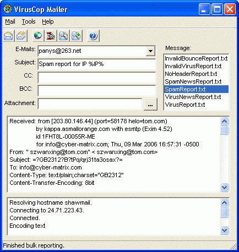Click the envelope magnifier with green arrow icon
The height and width of the screenshot is (252, 239).
pos(77,36)
